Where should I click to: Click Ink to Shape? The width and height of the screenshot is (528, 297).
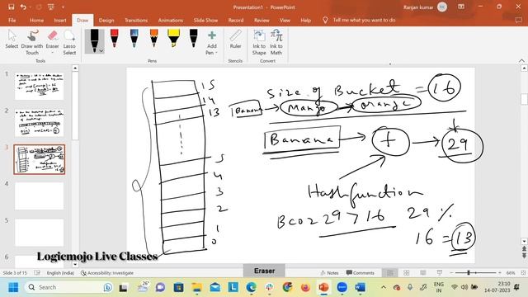point(259,42)
